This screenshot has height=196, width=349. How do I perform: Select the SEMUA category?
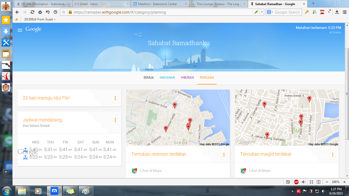(x=149, y=78)
